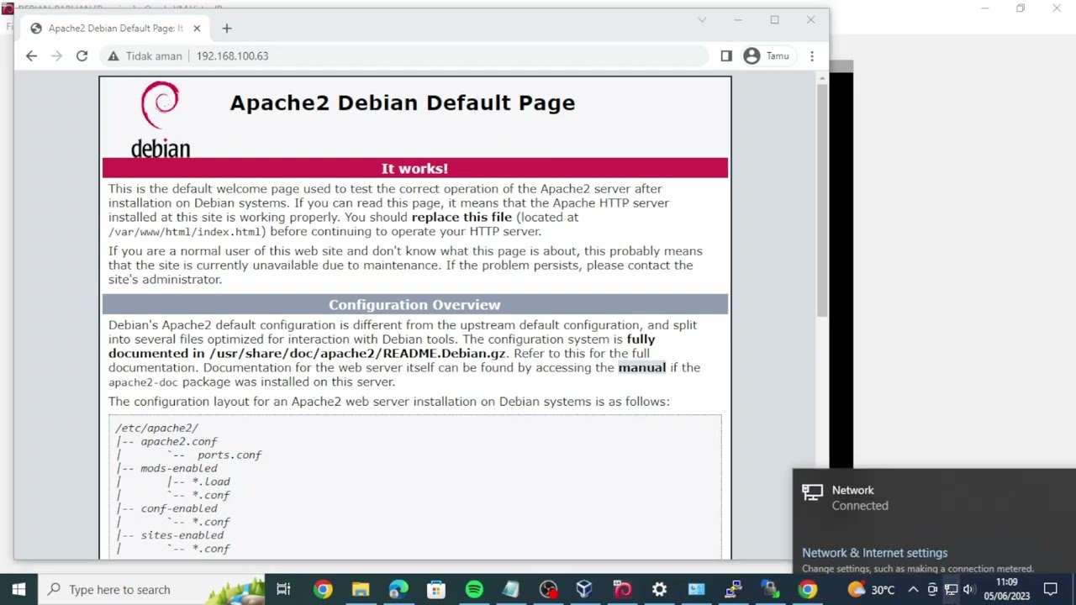
Task: Click the tray icon beside the network icon
Action: tap(932, 590)
